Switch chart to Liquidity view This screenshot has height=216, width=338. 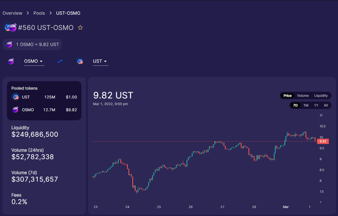321,96
